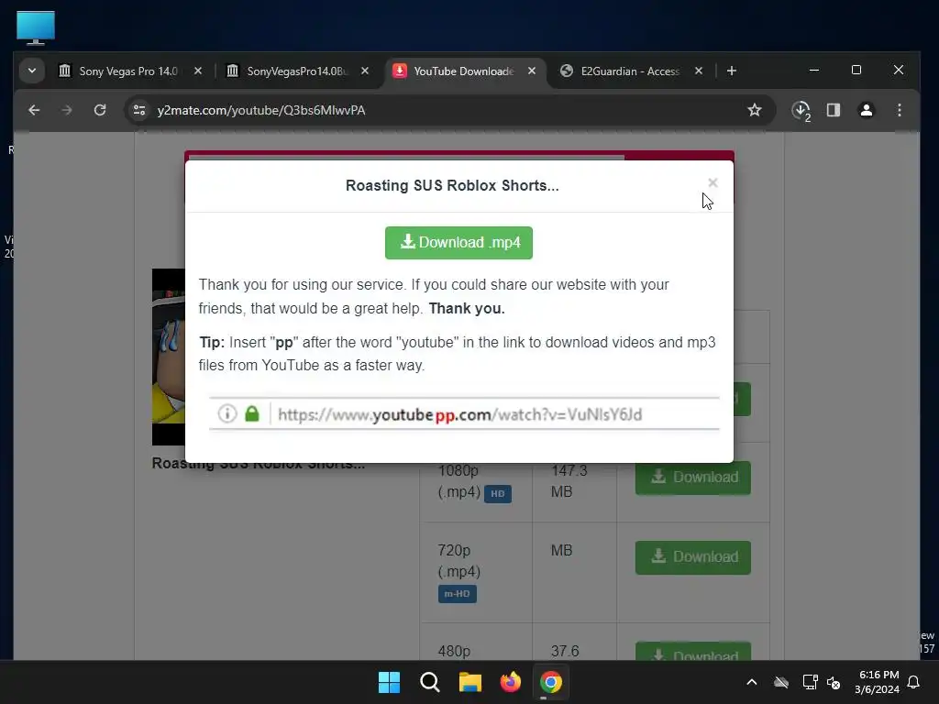Go forward to next page

pyautogui.click(x=66, y=110)
